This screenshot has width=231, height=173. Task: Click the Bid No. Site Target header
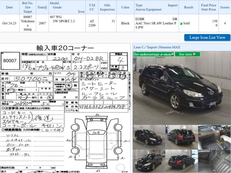[x=27, y=7]
